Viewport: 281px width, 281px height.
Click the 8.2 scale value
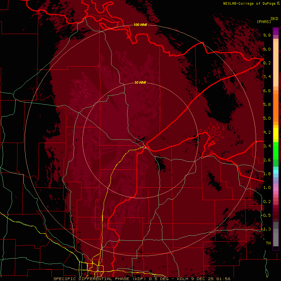pos(267,63)
